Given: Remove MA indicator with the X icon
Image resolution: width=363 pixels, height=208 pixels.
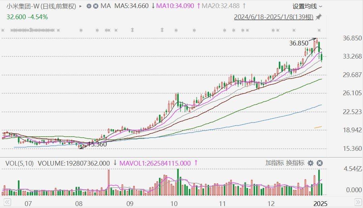Looking at the screenshot, I should point(96,6).
